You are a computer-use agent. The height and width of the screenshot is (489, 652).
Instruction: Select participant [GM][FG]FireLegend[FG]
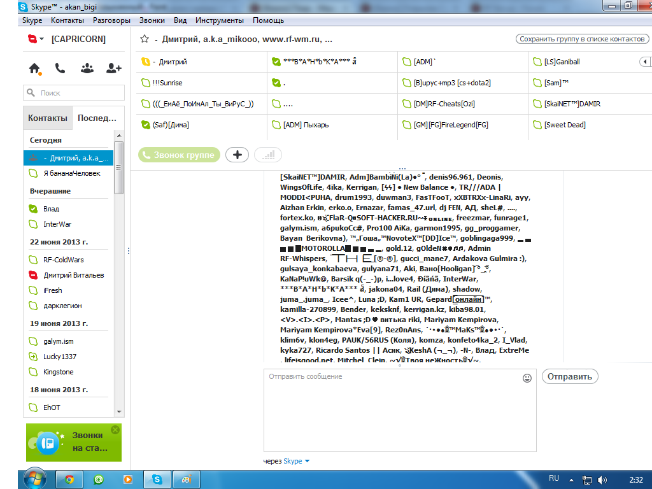pos(462,125)
